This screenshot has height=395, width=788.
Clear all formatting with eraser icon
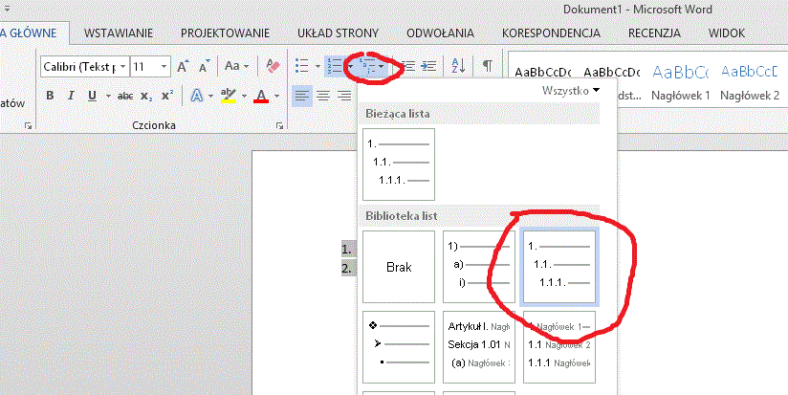click(x=273, y=66)
